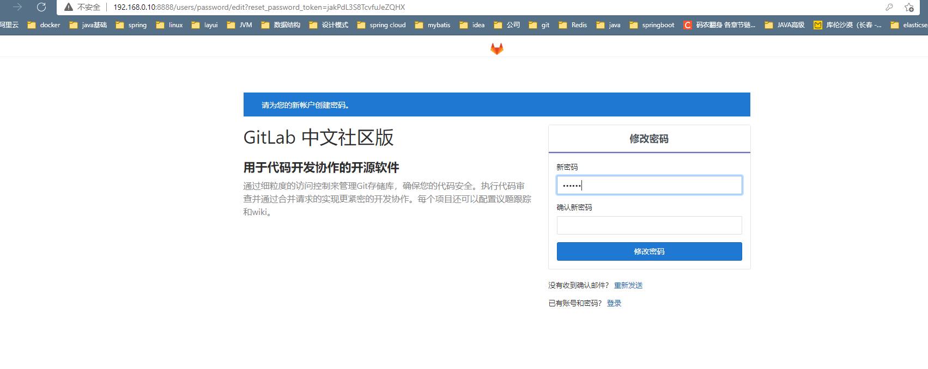The image size is (928, 369).
Task: Click the not-secure warning triangle icon
Action: (69, 7)
